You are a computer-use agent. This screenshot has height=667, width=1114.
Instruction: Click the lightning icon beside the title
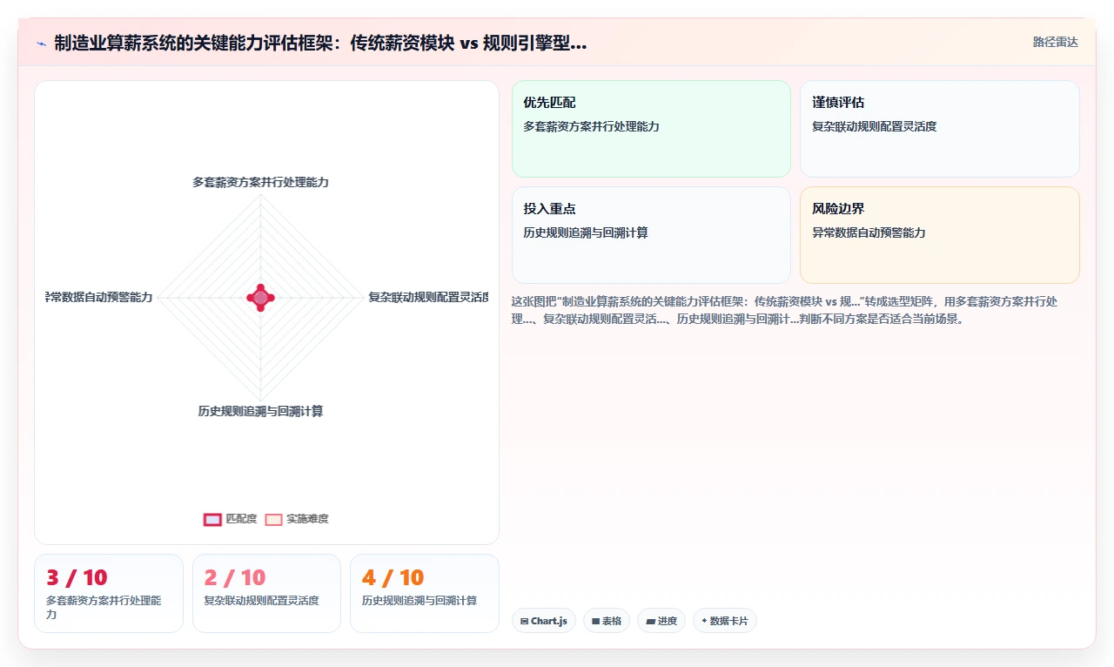(42, 44)
